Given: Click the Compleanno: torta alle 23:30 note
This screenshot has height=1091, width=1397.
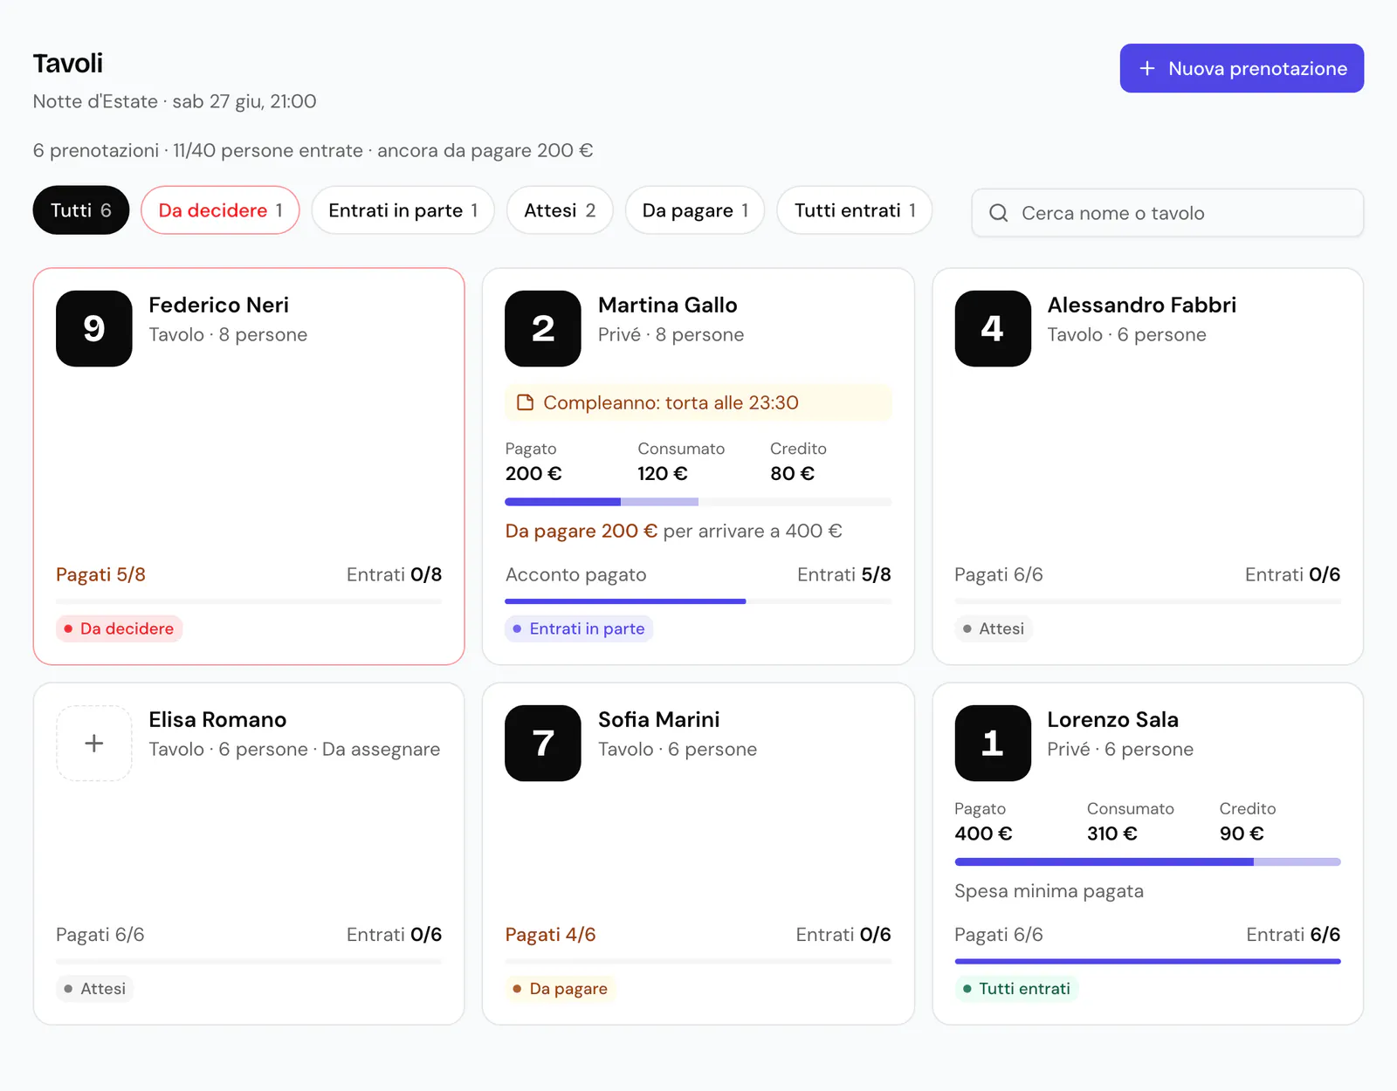Looking at the screenshot, I should [698, 402].
